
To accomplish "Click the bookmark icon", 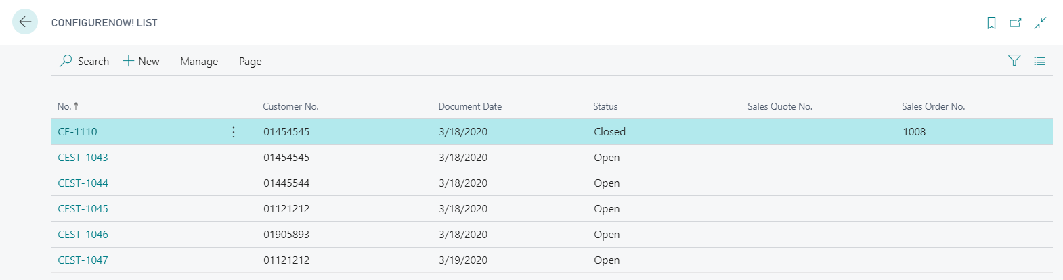I will coord(991,23).
